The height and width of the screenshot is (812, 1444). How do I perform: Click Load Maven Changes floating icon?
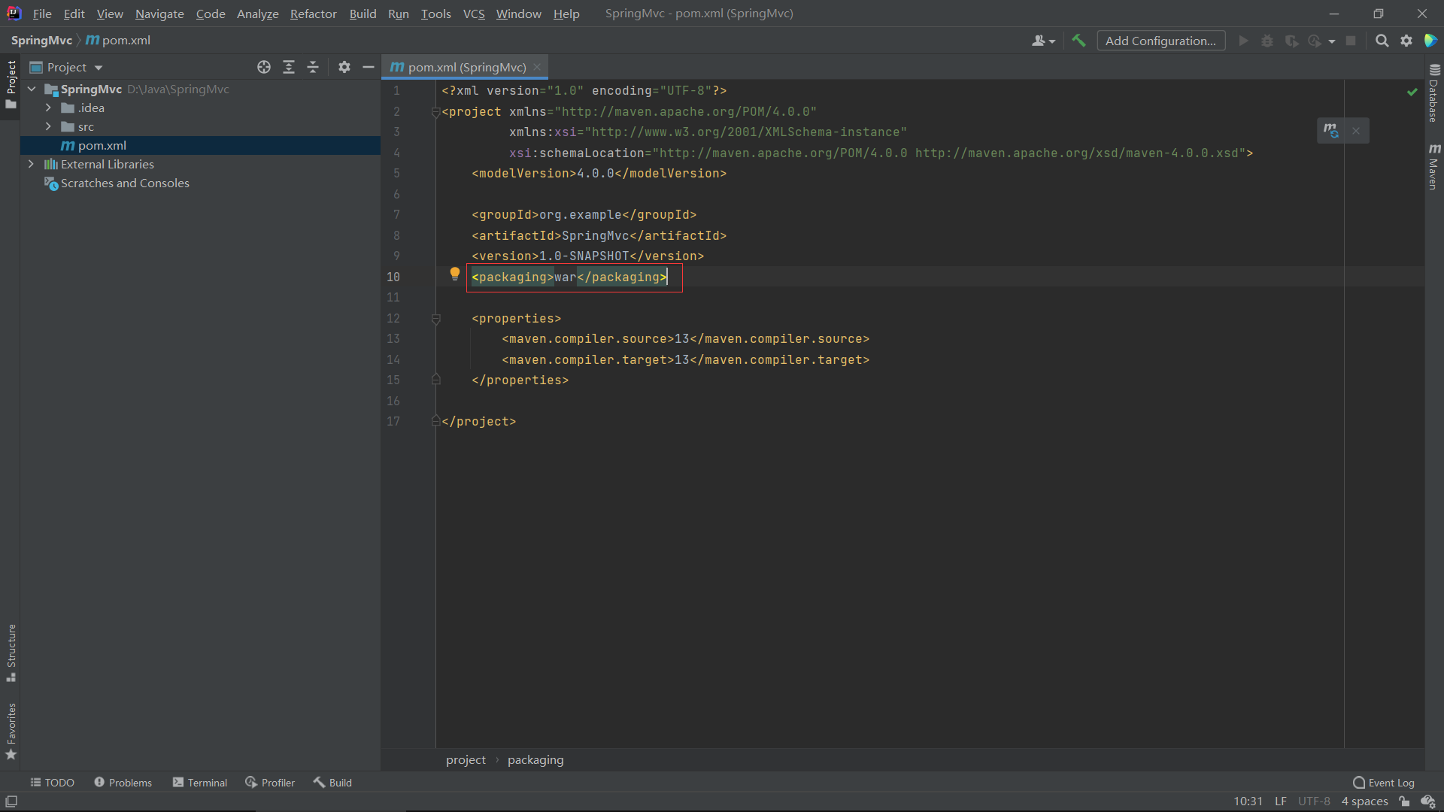click(x=1330, y=131)
